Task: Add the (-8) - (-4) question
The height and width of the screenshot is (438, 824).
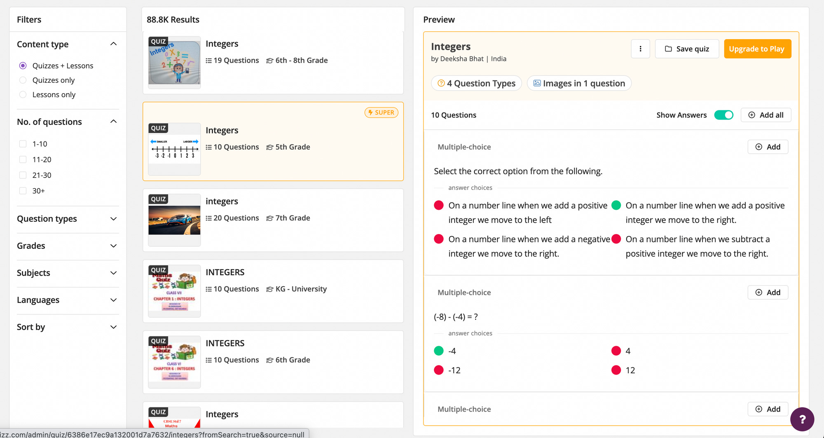Action: coord(768,293)
